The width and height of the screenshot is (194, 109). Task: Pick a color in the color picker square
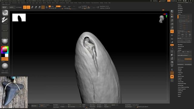[5, 50]
